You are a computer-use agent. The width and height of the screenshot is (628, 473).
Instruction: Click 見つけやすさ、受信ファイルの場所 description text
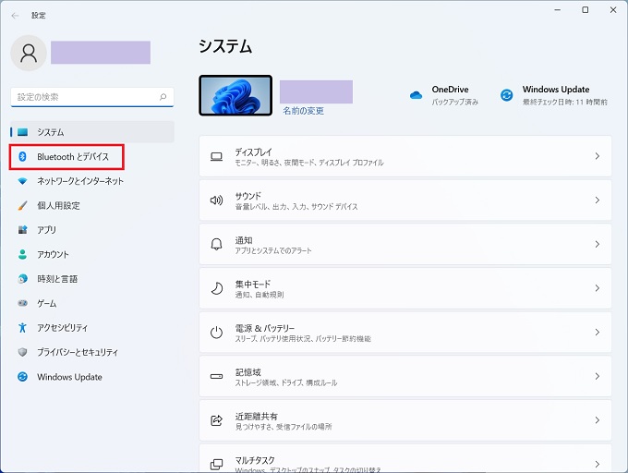tap(284, 427)
